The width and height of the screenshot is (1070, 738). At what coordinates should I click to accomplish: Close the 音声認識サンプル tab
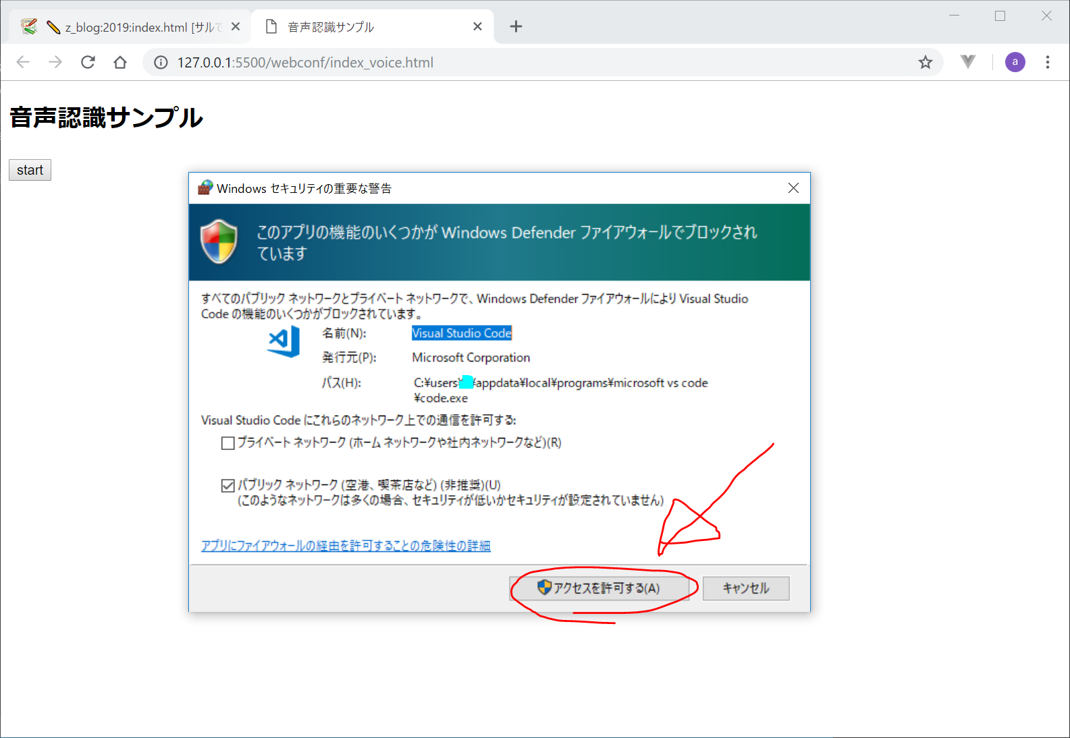click(477, 26)
